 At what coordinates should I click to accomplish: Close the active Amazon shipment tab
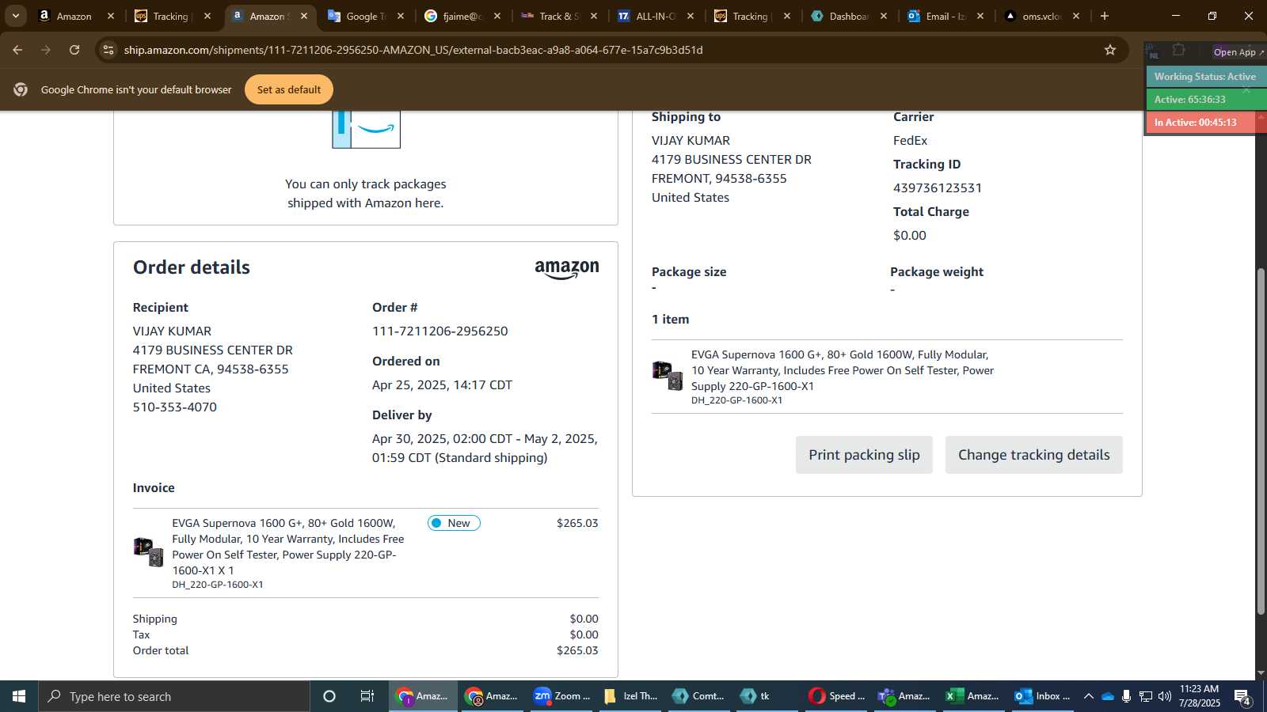[x=304, y=16]
